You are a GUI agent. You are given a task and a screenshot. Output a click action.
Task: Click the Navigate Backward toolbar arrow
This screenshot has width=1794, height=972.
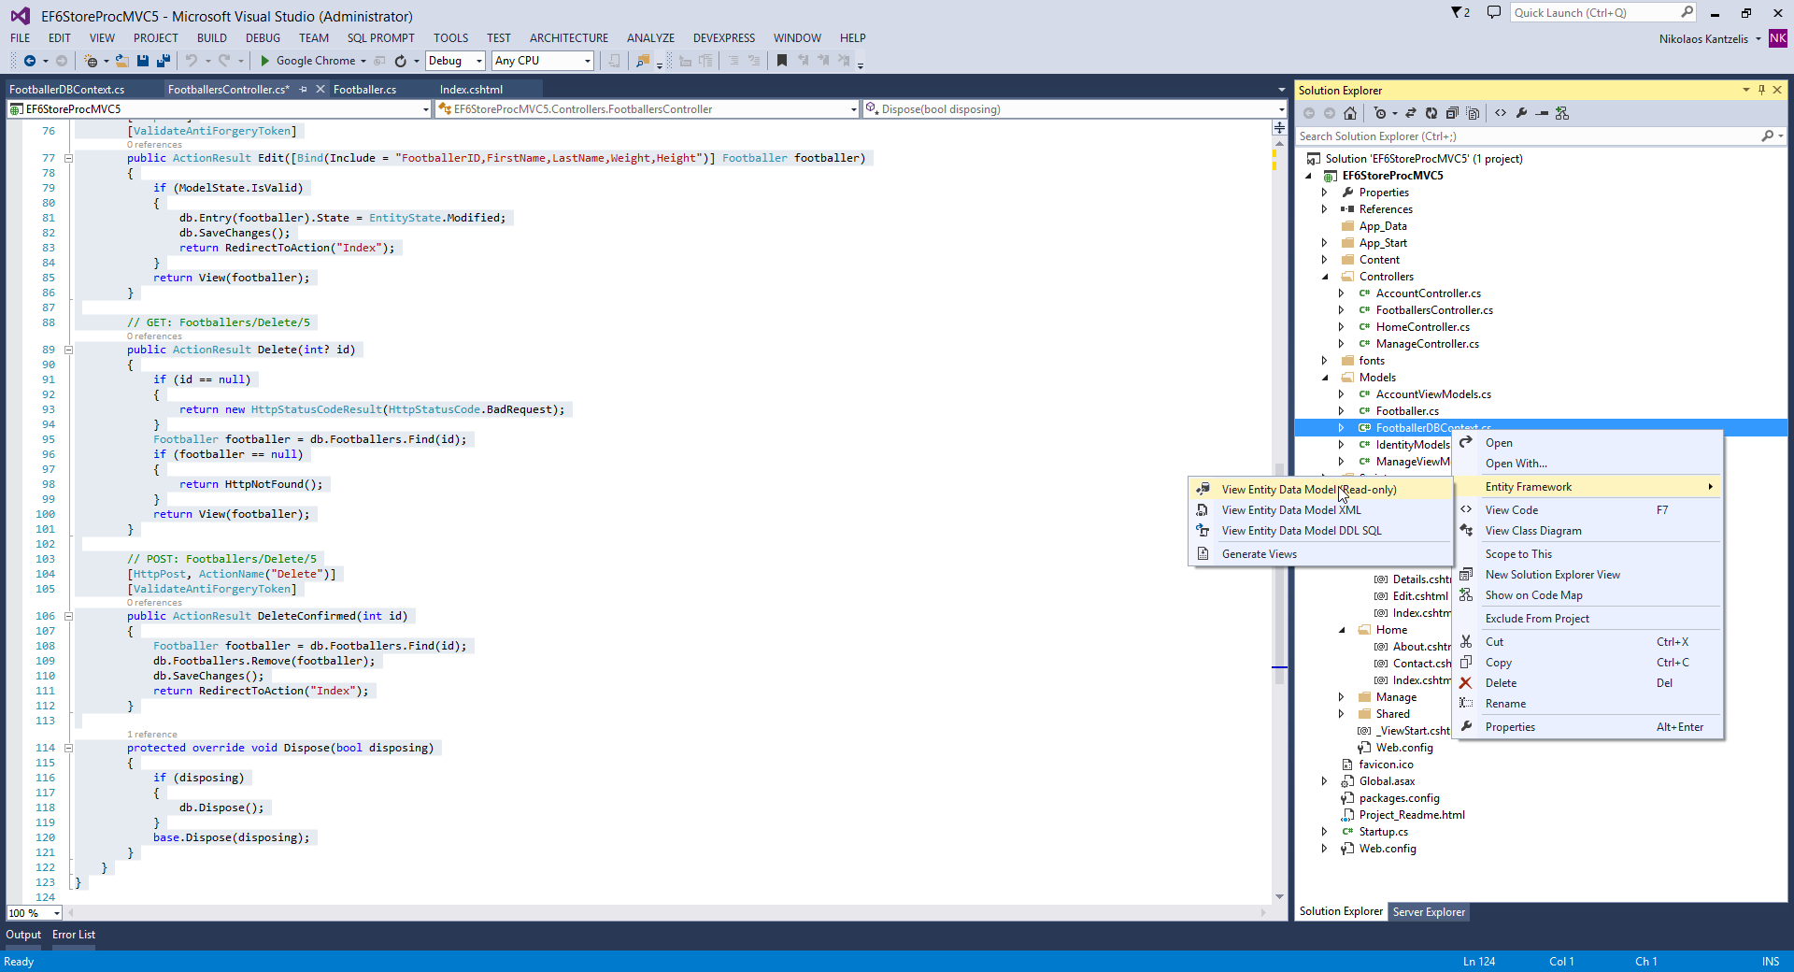click(x=30, y=61)
